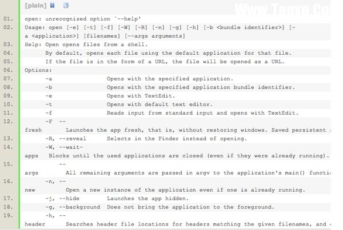Click line number "10." in the gutter
Viewport: 343px width, 230px height.
[8, 104]
